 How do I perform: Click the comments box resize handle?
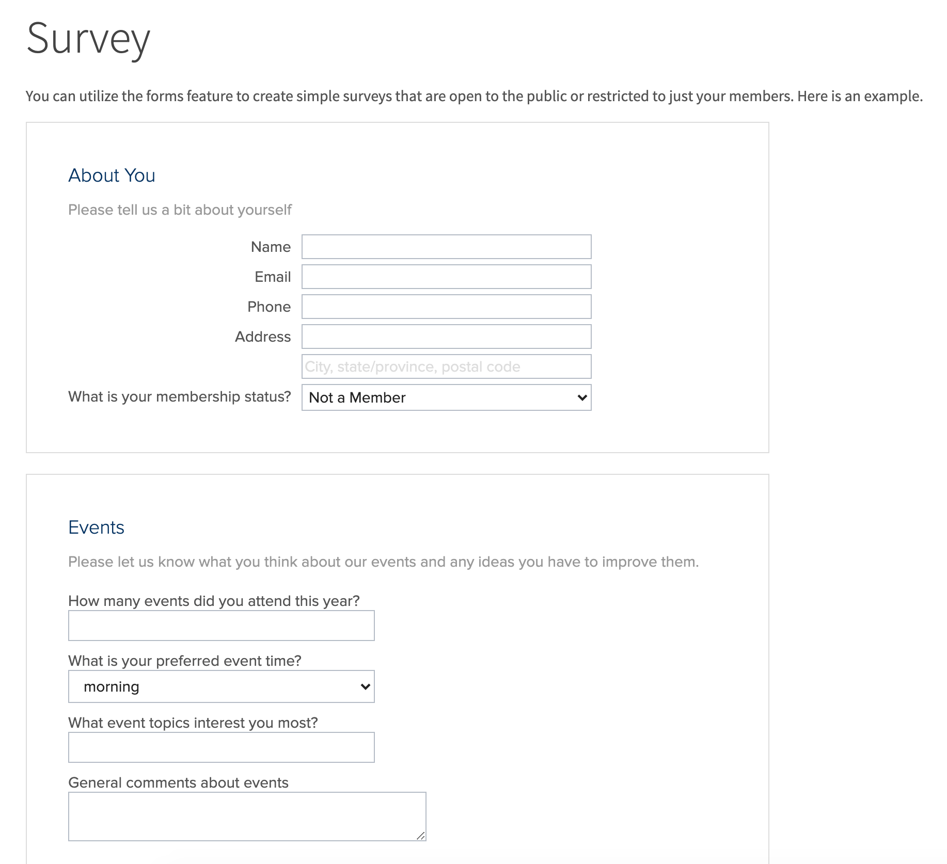click(421, 836)
